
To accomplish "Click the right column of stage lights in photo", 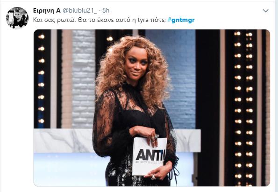I will tap(243, 108).
